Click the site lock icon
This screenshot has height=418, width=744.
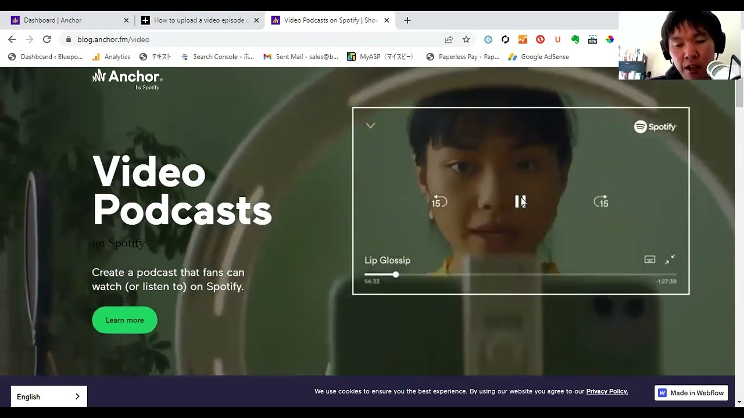coord(69,39)
